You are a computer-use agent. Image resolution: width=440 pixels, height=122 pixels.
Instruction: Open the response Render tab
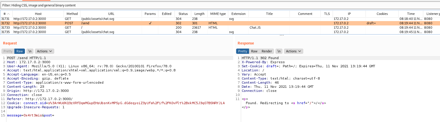point(267,51)
